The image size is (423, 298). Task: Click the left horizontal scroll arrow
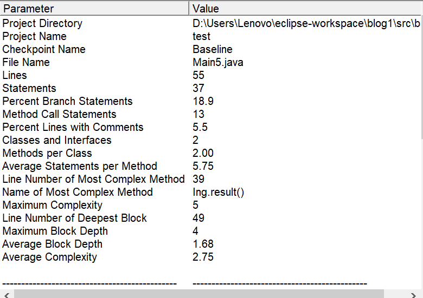[7, 295]
